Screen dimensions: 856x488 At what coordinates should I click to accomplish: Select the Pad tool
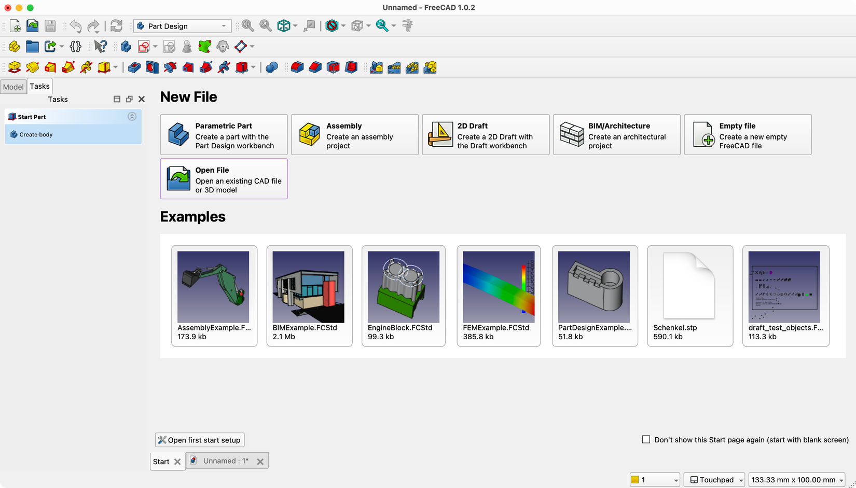[14, 67]
